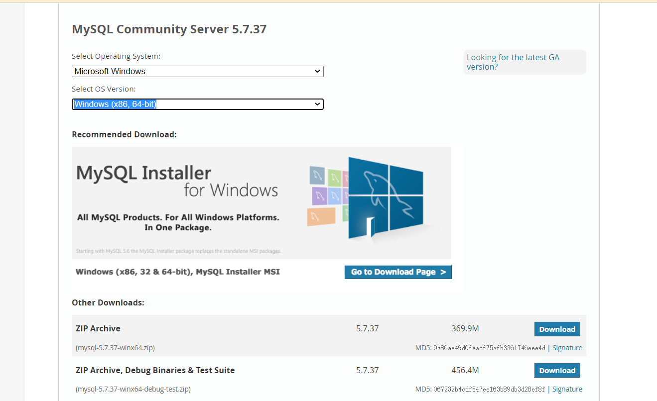The image size is (657, 401).
Task: Click the Recommended Download heading
Action: [124, 135]
